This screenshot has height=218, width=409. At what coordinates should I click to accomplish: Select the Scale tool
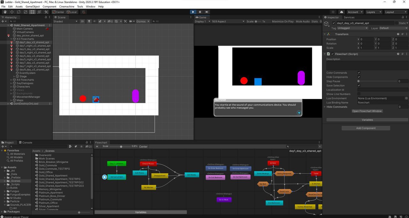(26, 12)
